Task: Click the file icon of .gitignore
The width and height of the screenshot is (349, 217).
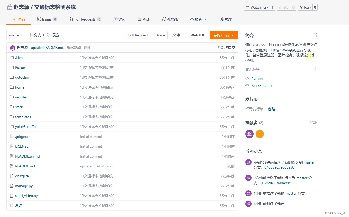Action: click(x=11, y=136)
